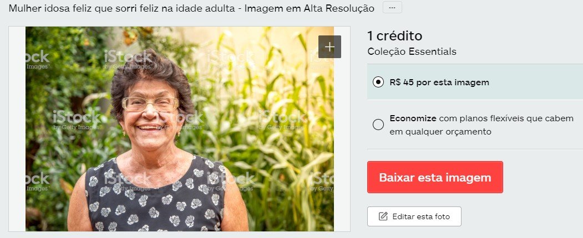Click the red Baixar esta imagem button
The image size is (583, 238).
(x=435, y=177)
